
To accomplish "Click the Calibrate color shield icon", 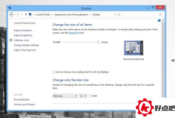I will (x=11, y=40).
